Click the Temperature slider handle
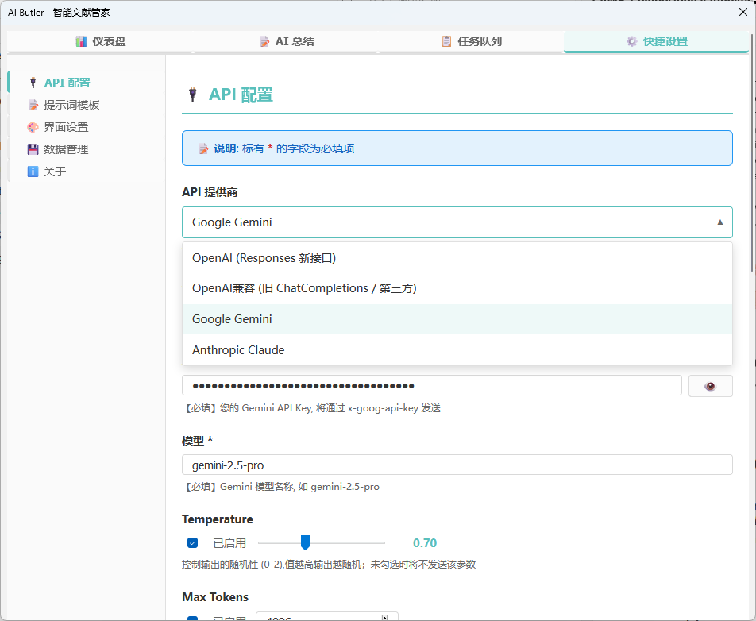Image resolution: width=756 pixels, height=621 pixels. pos(304,543)
